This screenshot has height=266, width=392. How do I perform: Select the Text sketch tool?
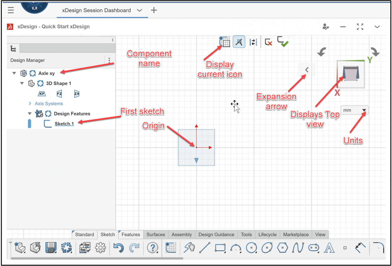coord(329,248)
